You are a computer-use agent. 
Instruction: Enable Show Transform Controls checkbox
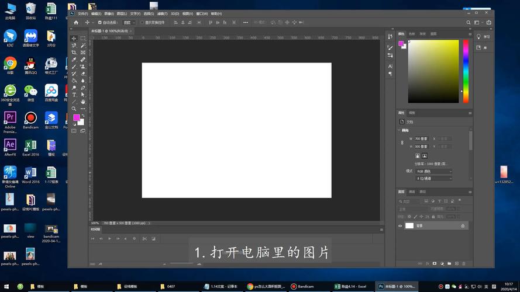pos(142,23)
